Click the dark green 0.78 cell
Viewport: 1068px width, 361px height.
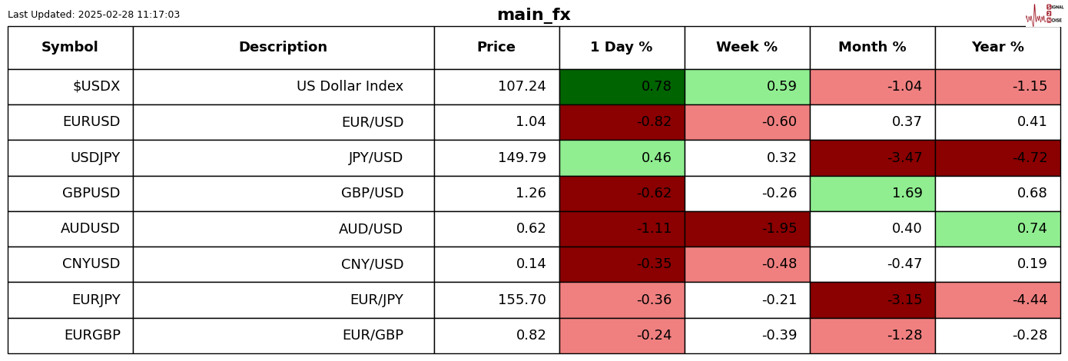point(622,87)
